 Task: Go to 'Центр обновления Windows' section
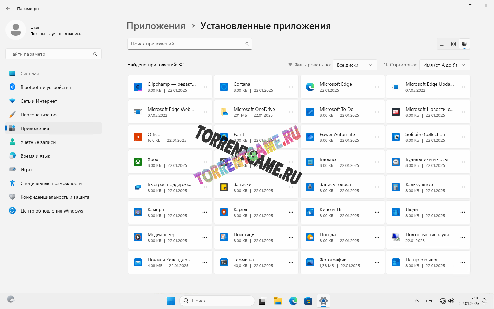pyautogui.click(x=51, y=211)
